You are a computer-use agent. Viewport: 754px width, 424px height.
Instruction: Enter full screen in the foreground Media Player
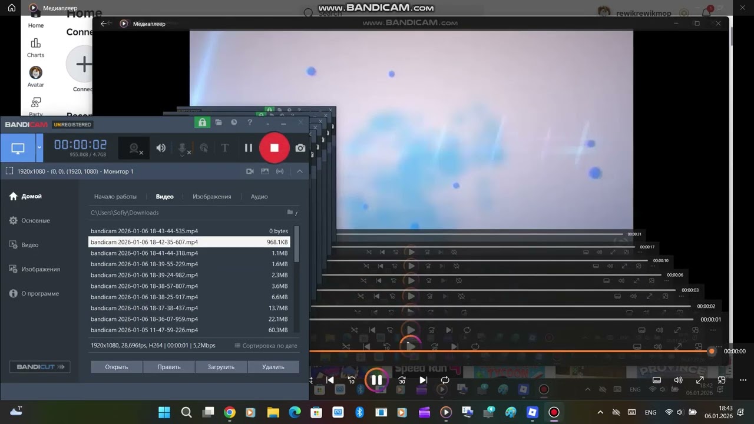click(x=700, y=380)
